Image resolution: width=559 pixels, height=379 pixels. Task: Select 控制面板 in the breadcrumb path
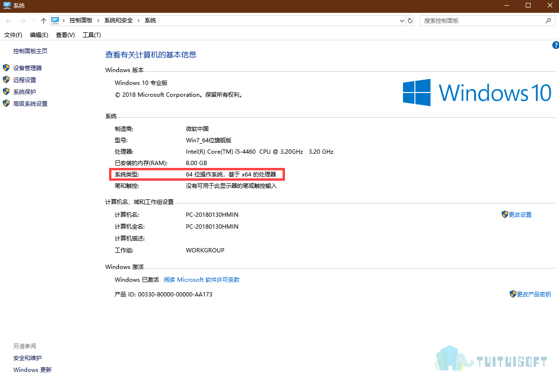pyautogui.click(x=81, y=20)
